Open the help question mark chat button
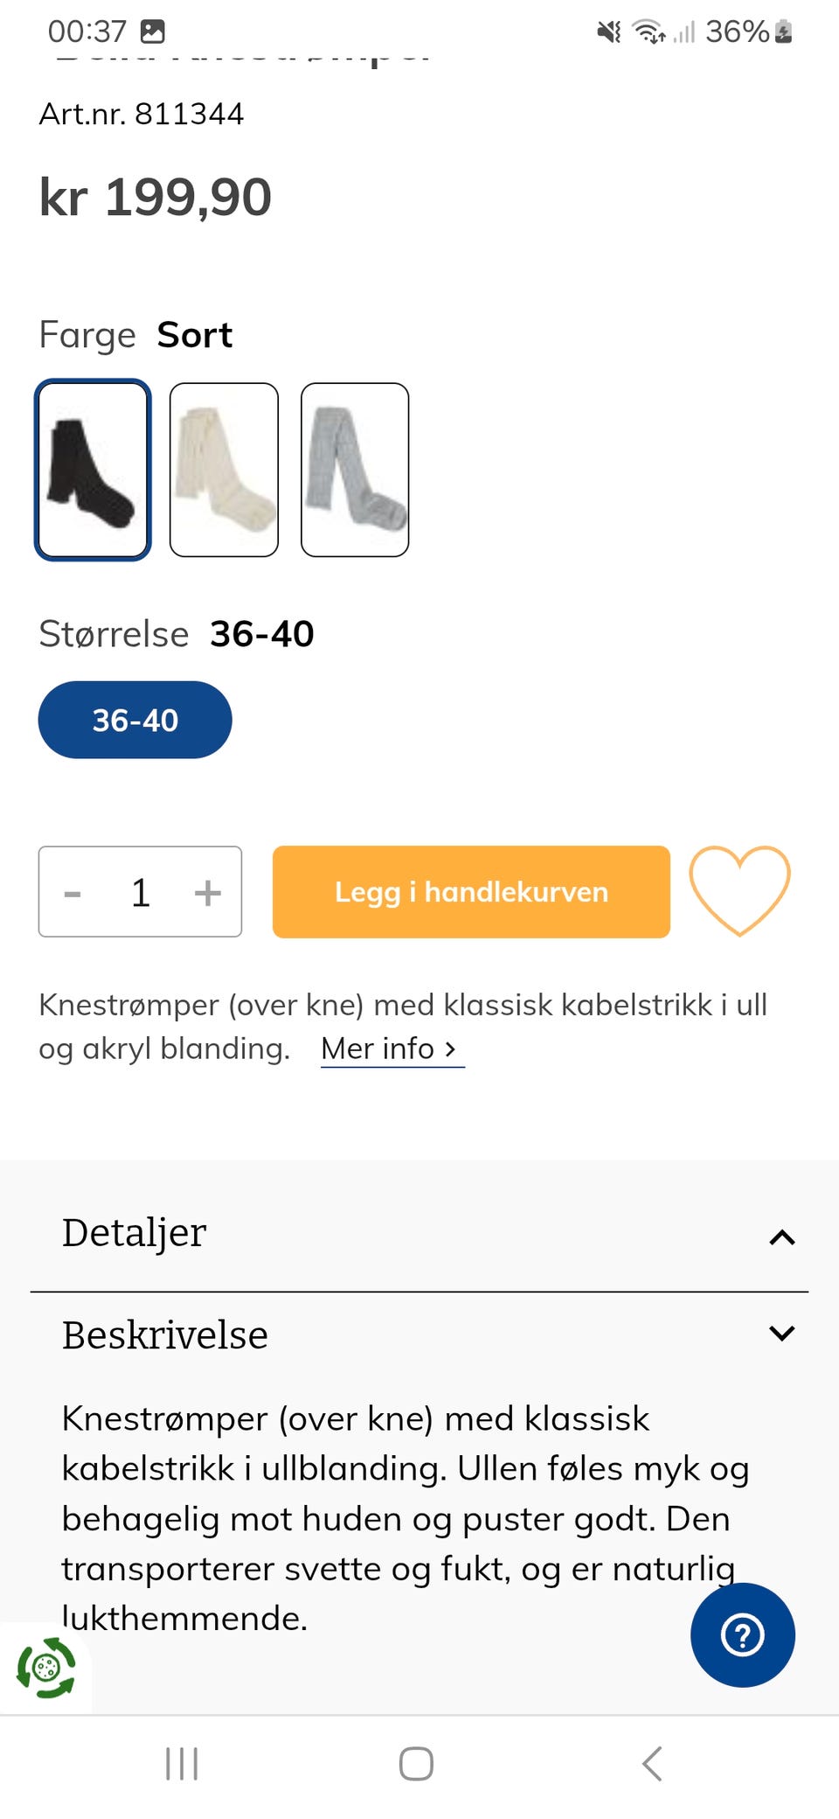 742,1634
